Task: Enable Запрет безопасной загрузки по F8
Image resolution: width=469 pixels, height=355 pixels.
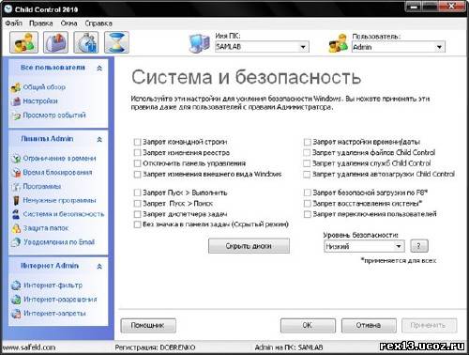Action: coord(307,193)
